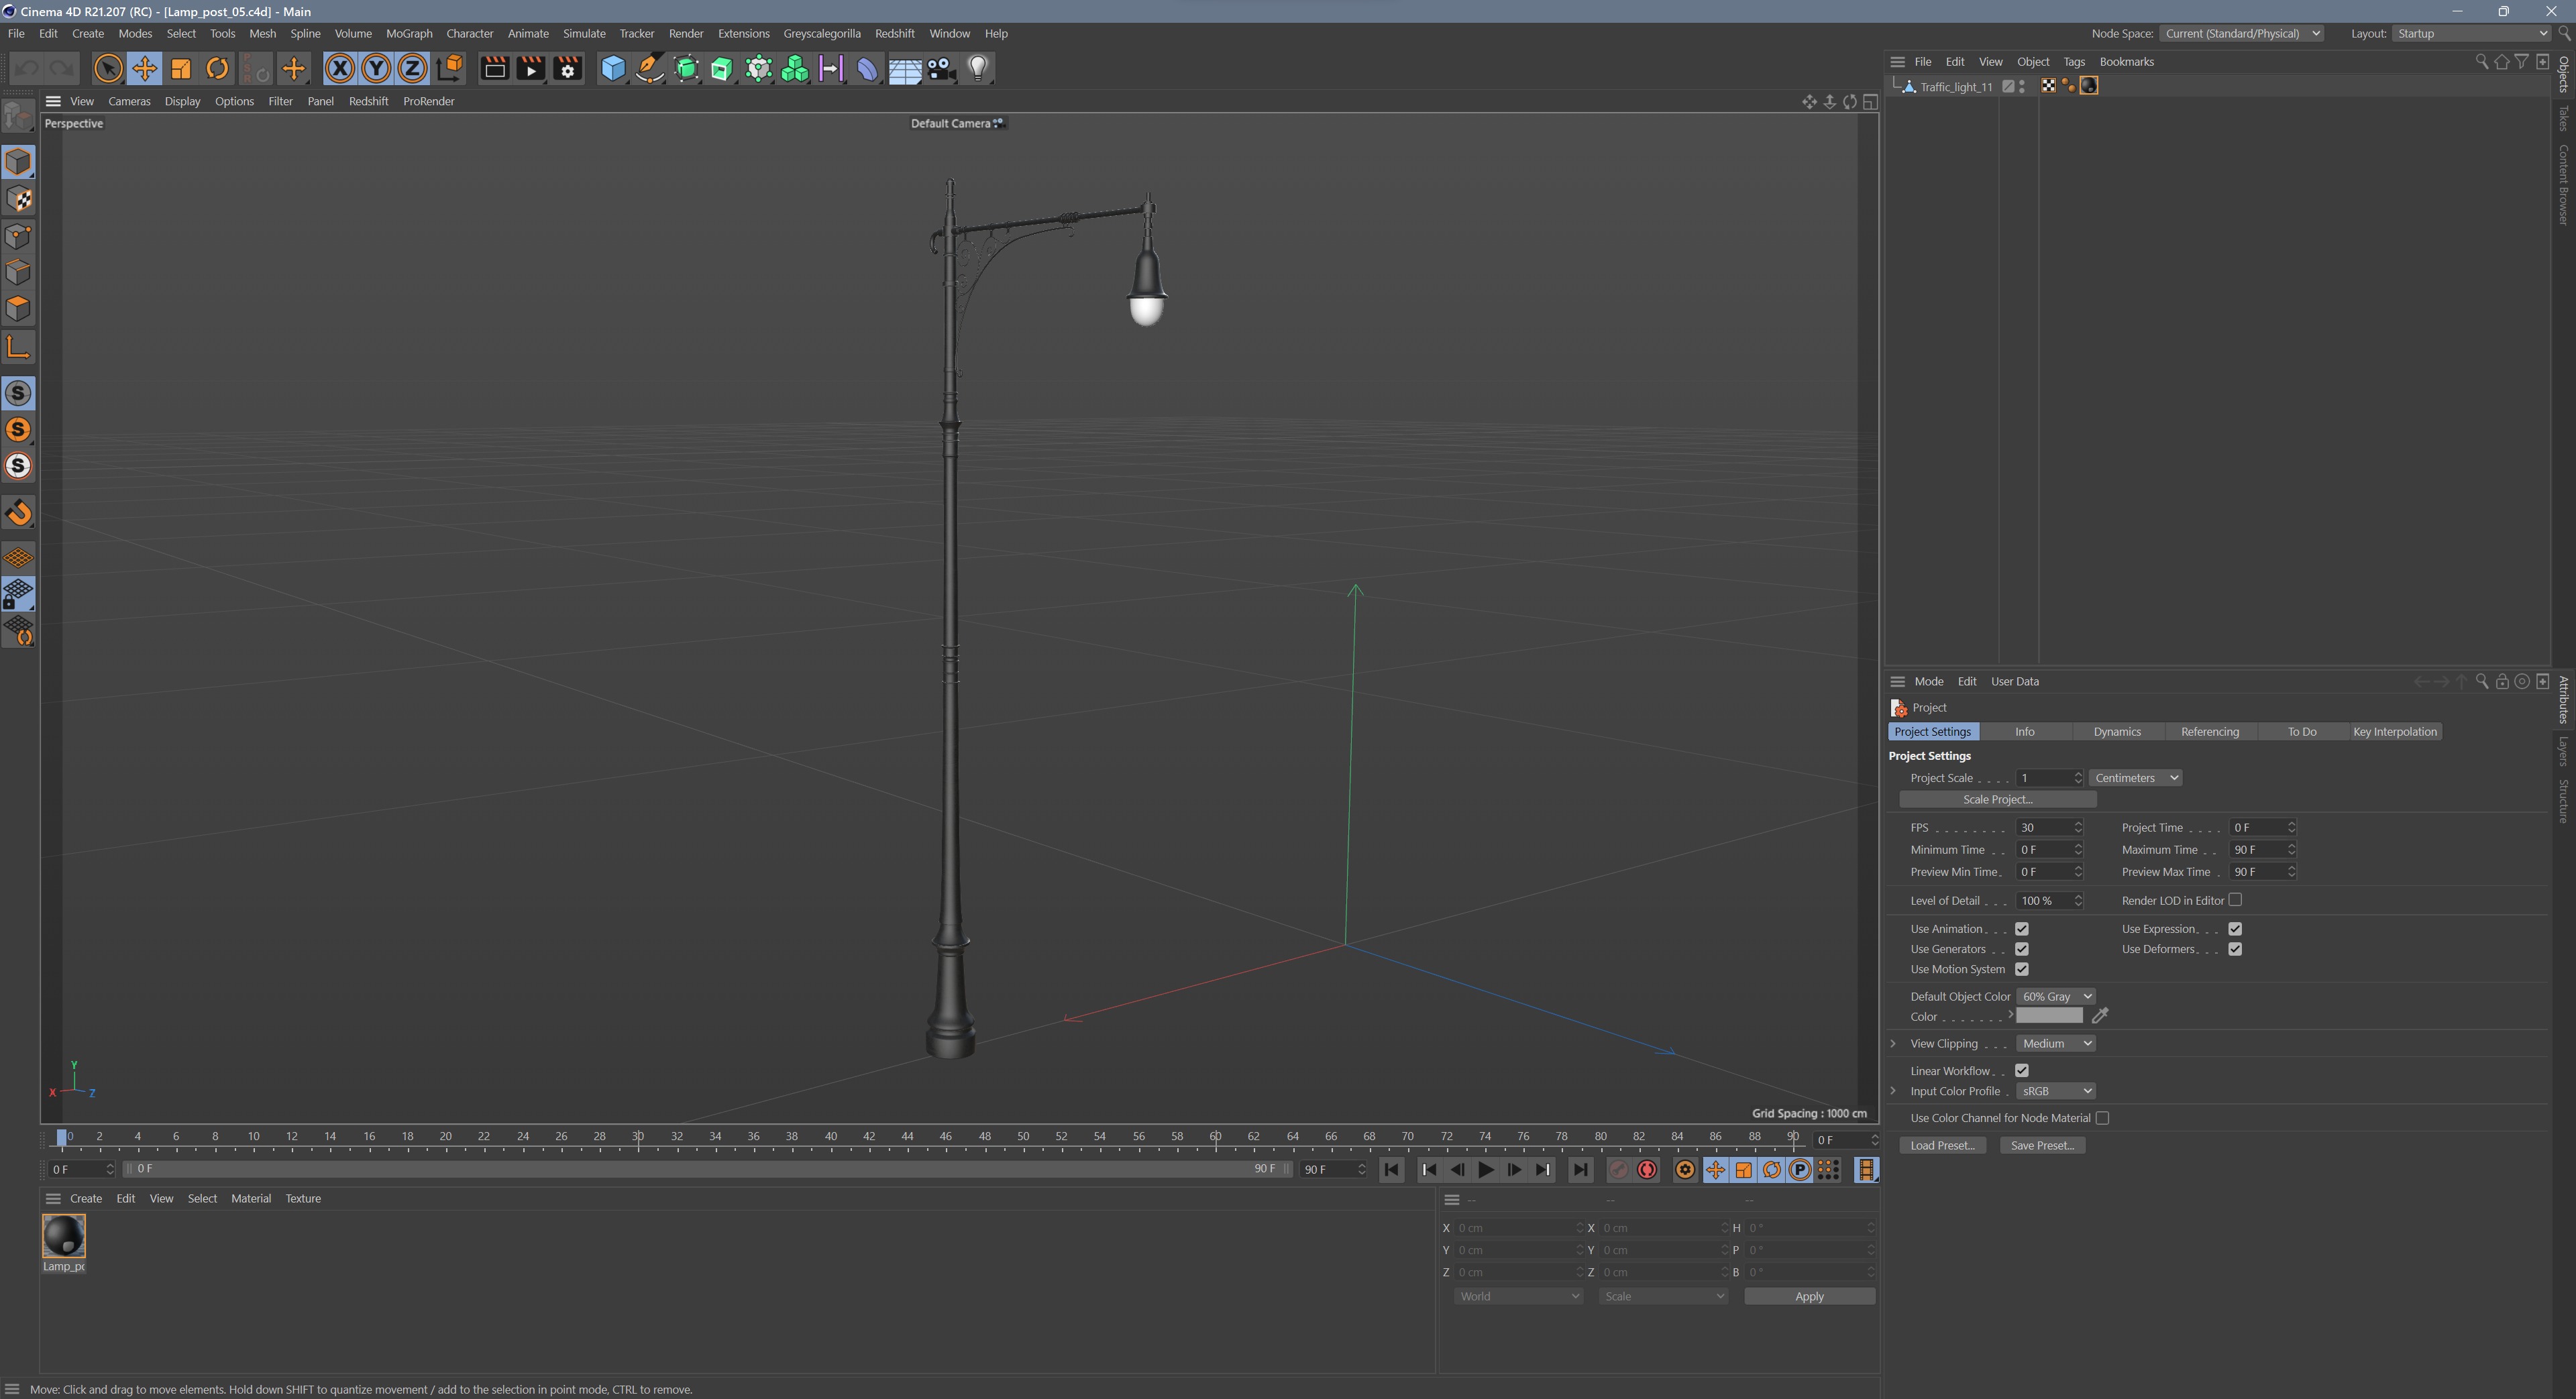Add a Cube primitive object
Image resolution: width=2576 pixels, height=1399 pixels.
click(612, 68)
